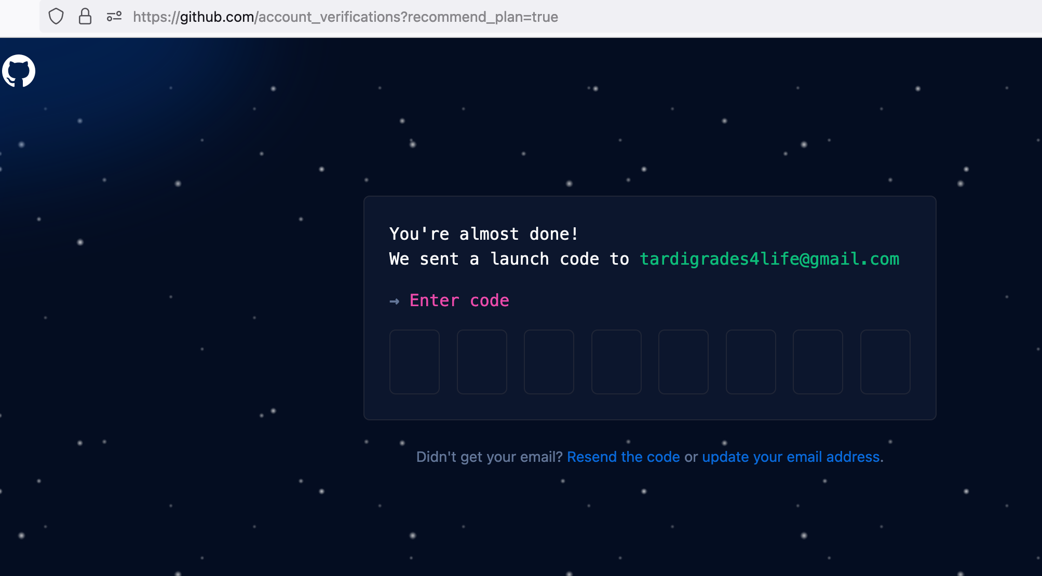Click the fourth launch code digit box
Image resolution: width=1042 pixels, height=576 pixels.
coord(616,362)
